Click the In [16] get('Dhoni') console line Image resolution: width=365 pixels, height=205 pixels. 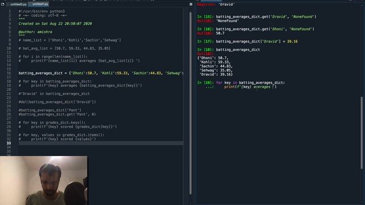tap(255, 29)
